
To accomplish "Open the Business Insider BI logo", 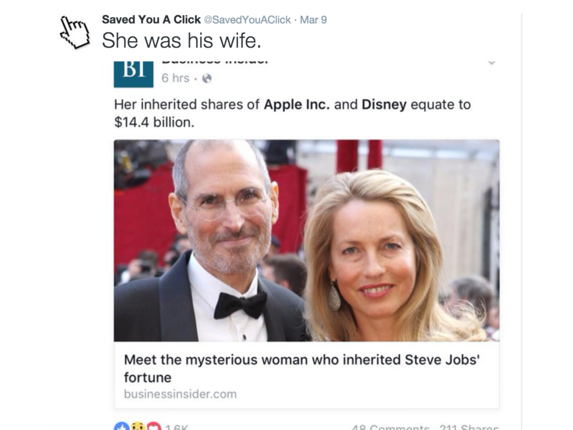I will click(133, 74).
